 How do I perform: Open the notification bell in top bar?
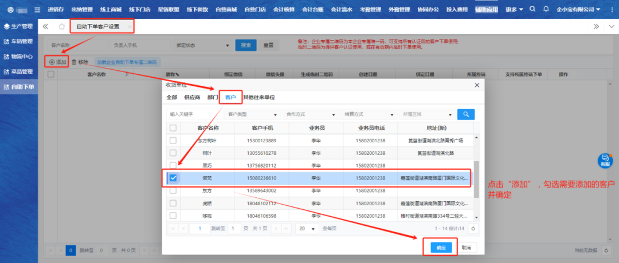[546, 10]
